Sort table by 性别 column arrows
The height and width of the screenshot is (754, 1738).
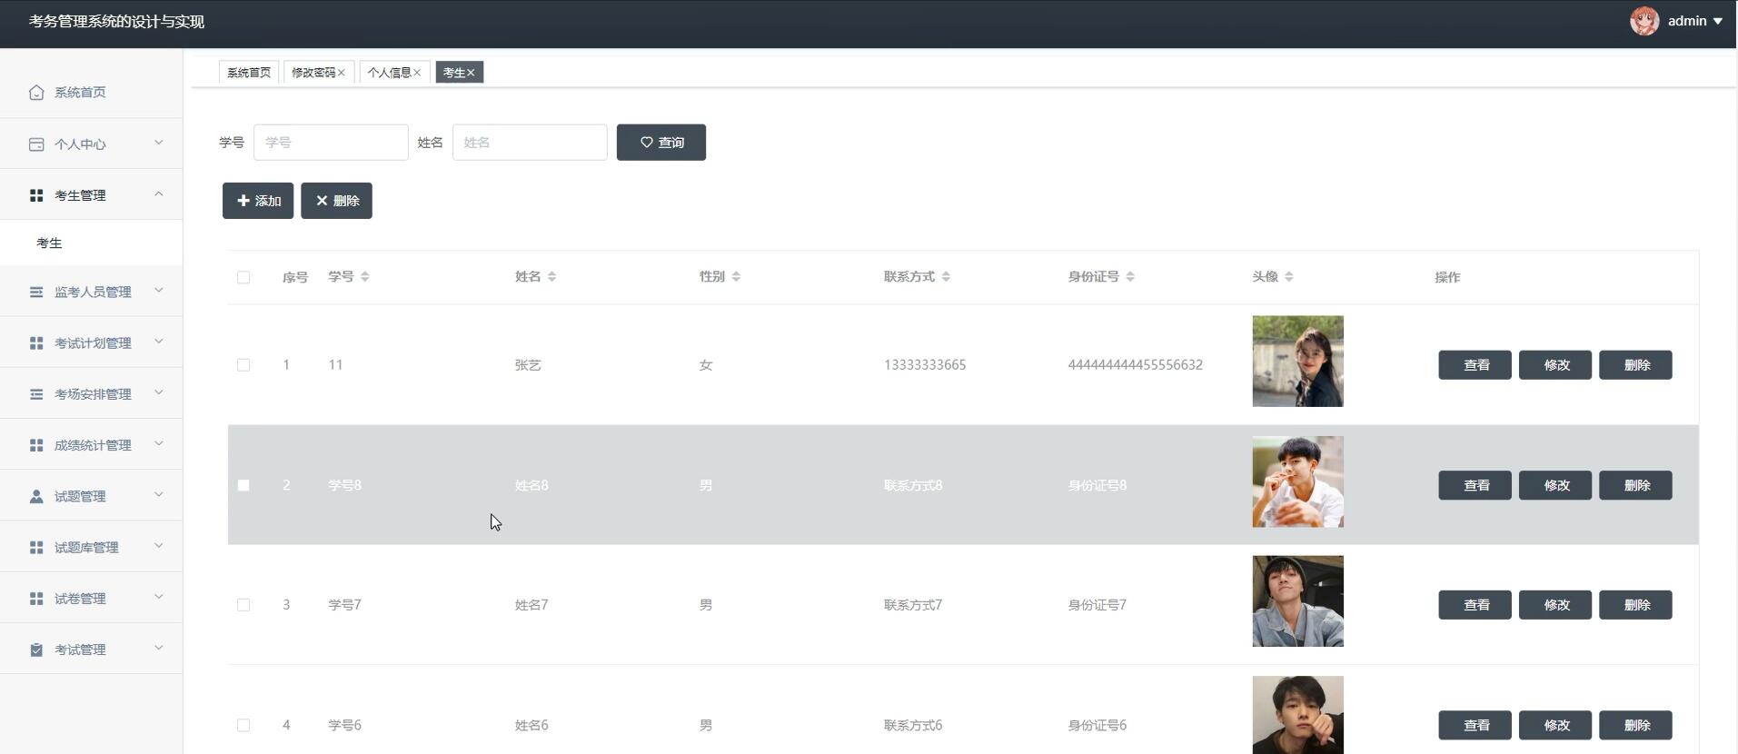pyautogui.click(x=736, y=277)
